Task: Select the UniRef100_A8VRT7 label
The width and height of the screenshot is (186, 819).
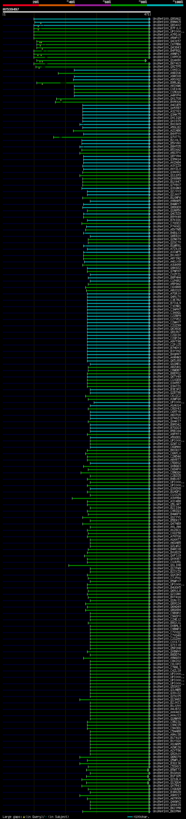Action: (167, 460)
